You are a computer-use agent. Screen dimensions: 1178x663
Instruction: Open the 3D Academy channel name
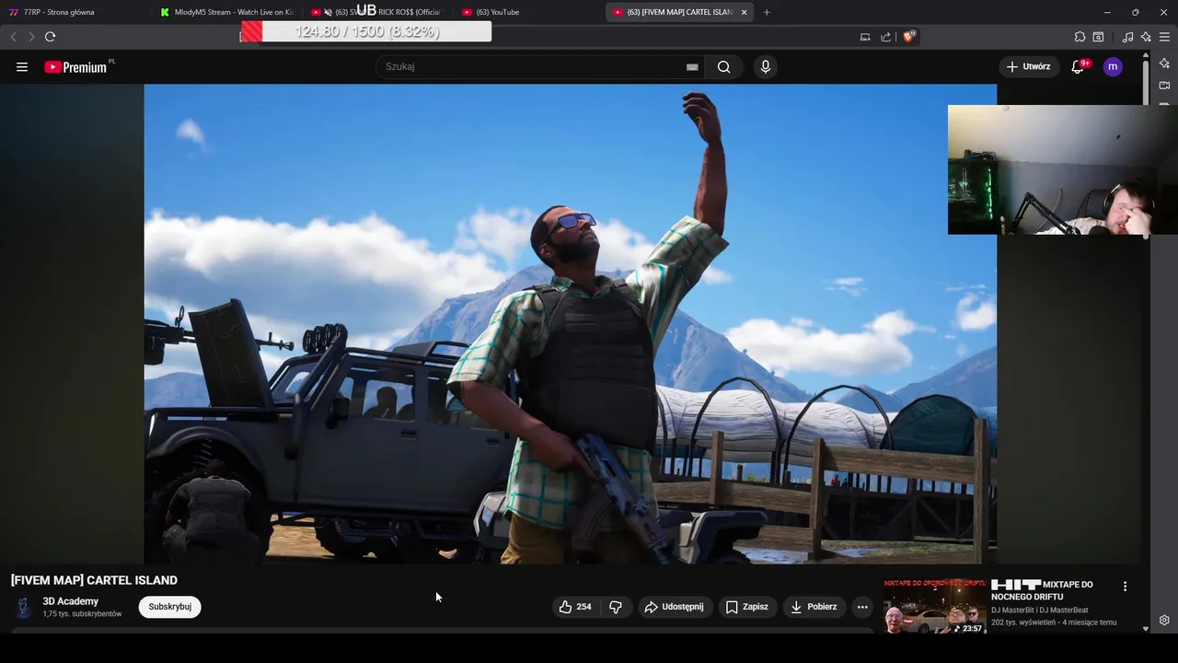click(70, 601)
